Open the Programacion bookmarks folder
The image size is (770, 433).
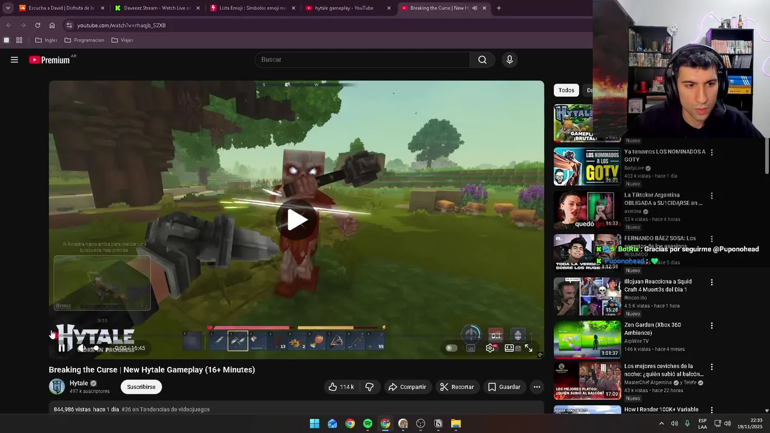pos(84,40)
